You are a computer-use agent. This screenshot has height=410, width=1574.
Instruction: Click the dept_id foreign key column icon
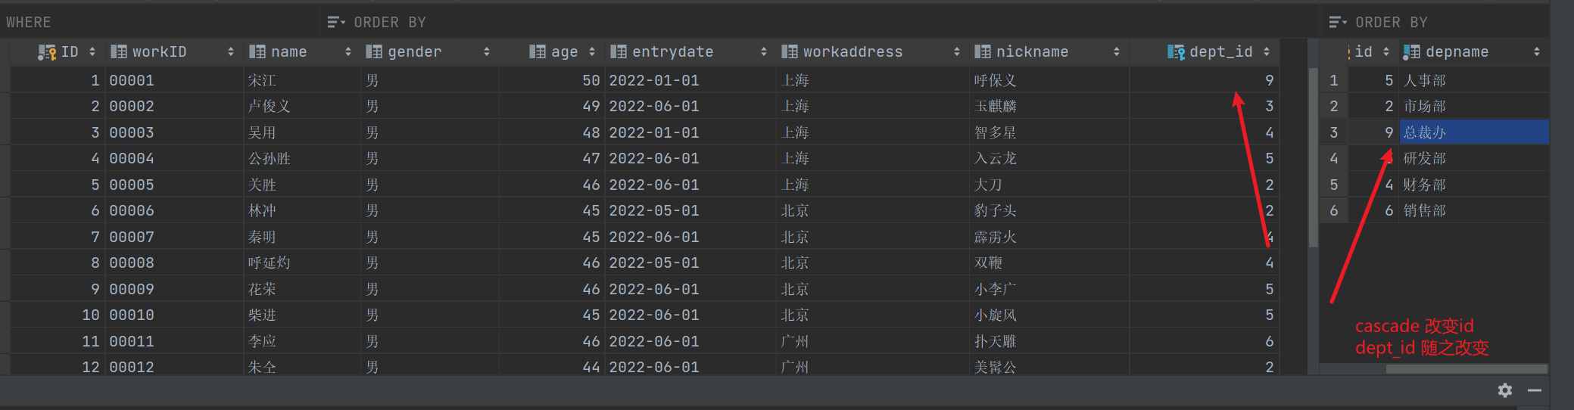point(1176,52)
